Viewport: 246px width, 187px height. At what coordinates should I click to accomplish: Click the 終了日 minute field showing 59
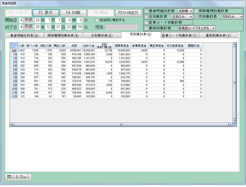pos(80,27)
